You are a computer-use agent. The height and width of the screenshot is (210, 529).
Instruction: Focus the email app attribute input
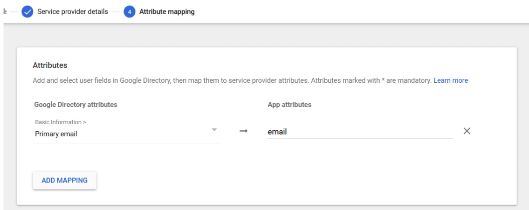pyautogui.click(x=359, y=132)
